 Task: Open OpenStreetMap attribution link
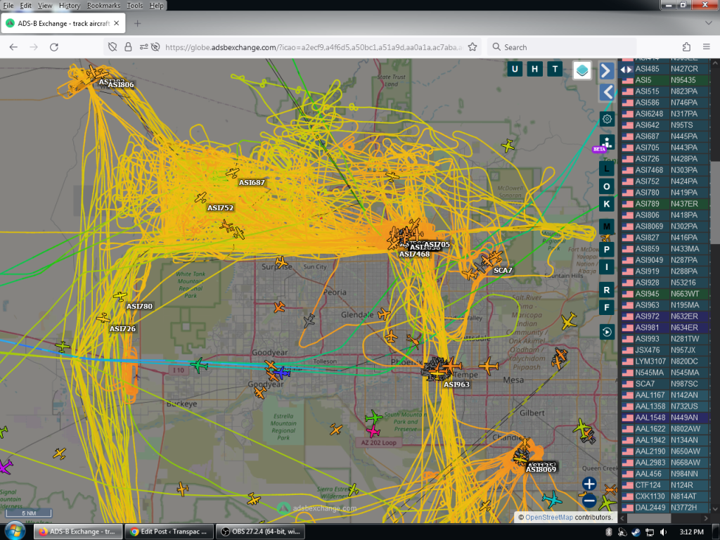click(548, 517)
